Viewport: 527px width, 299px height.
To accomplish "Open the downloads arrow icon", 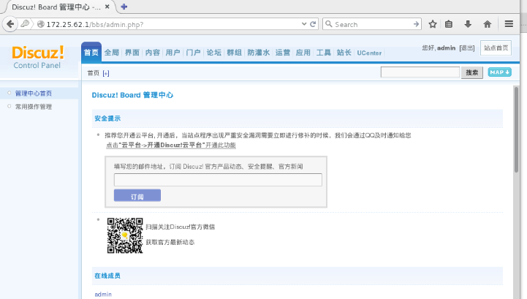I will tap(468, 24).
